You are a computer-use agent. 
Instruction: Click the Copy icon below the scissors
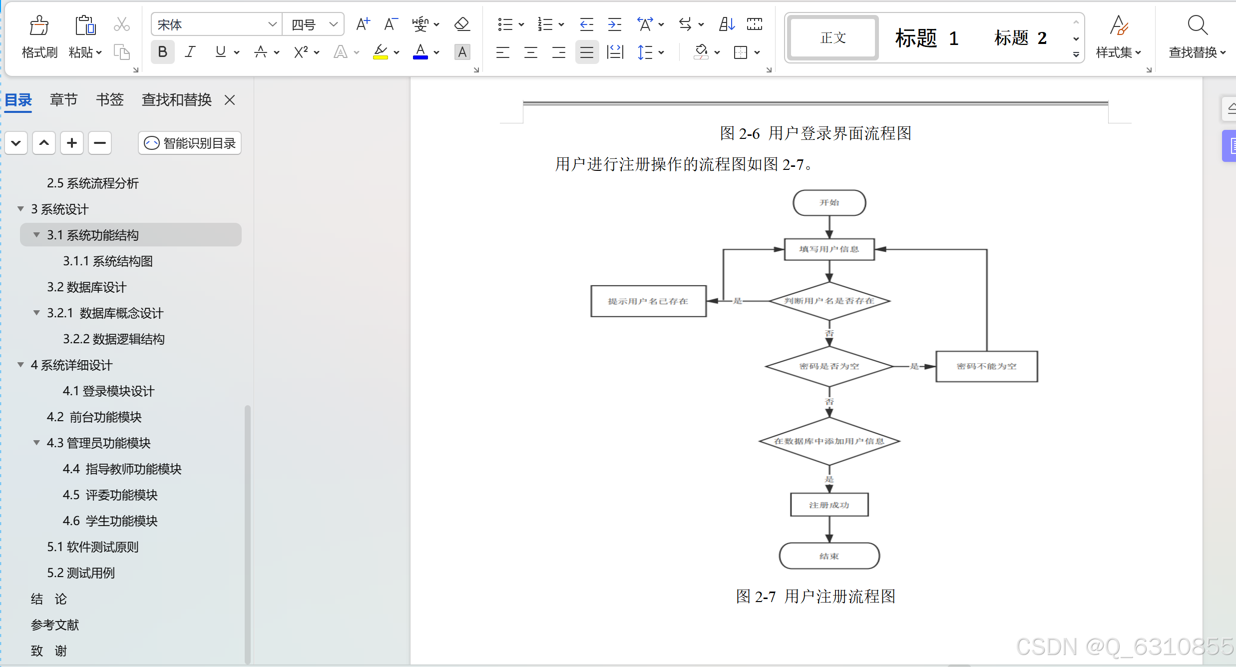[x=122, y=52]
